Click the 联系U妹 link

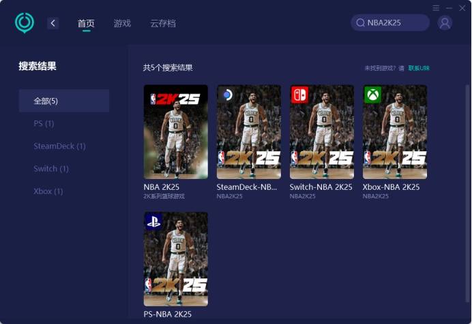[x=419, y=68]
